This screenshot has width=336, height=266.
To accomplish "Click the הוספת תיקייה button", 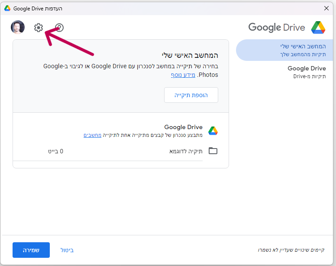I will pos(191,95).
